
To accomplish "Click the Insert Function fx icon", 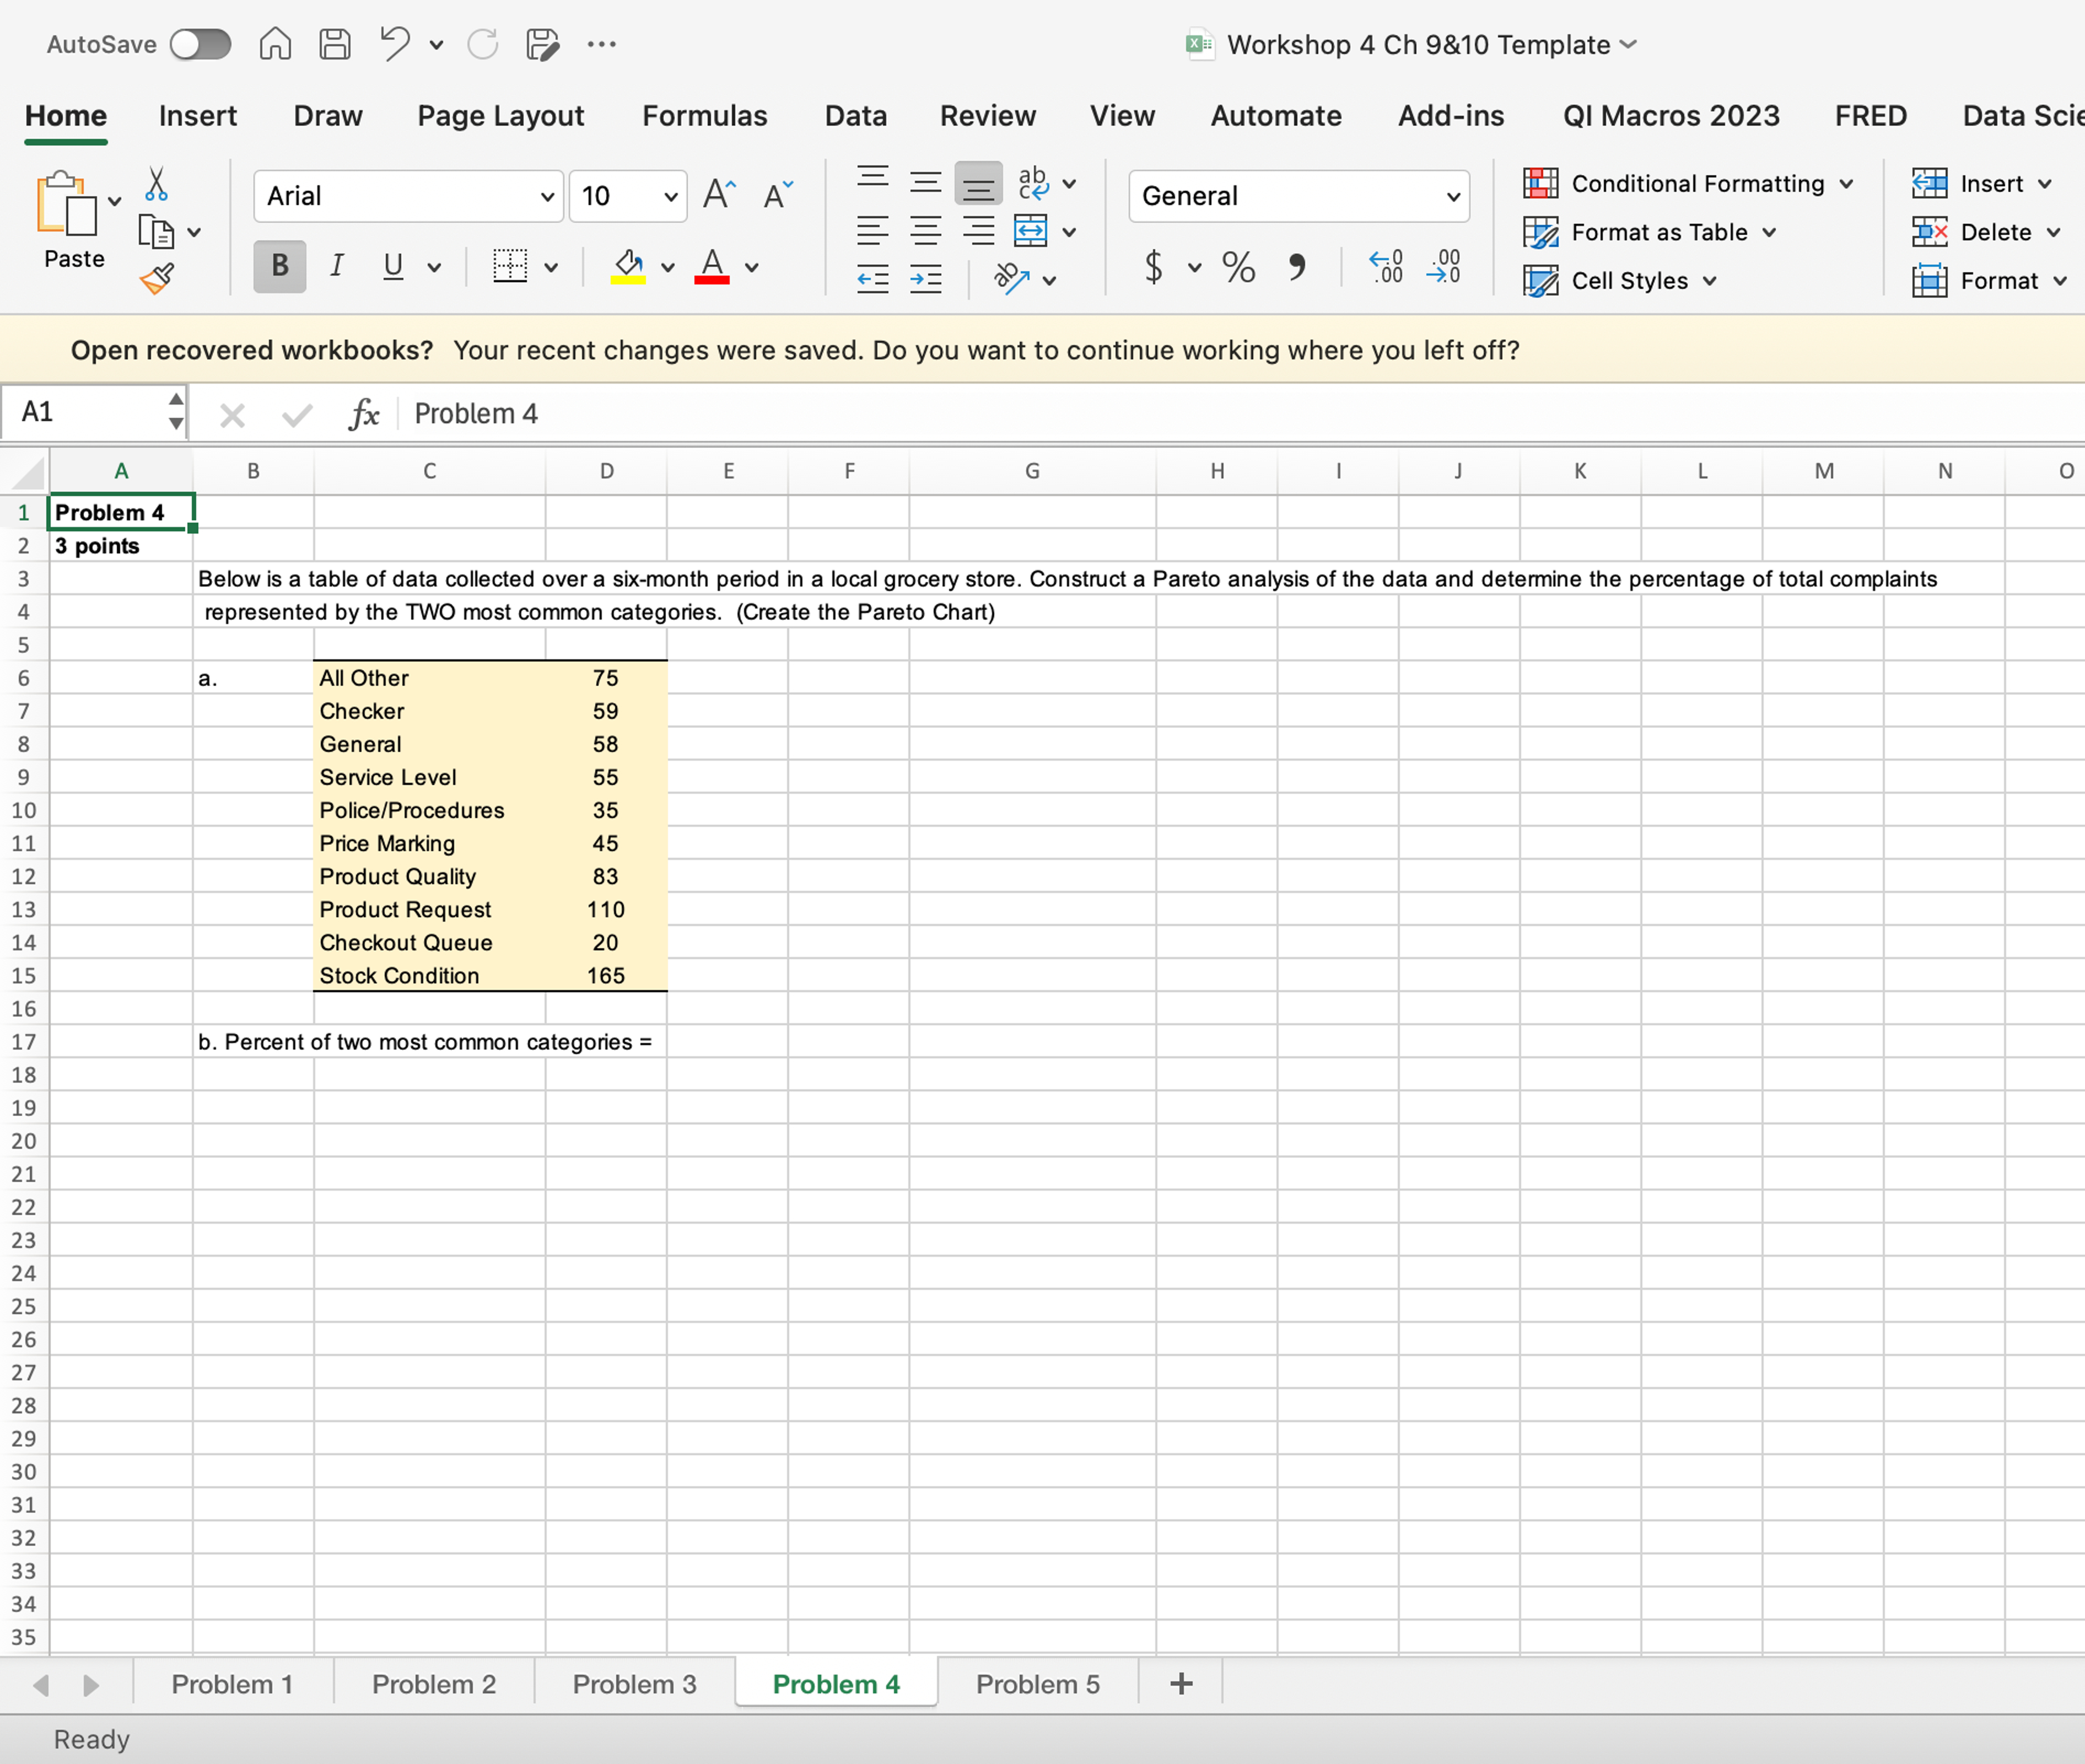I will (364, 413).
